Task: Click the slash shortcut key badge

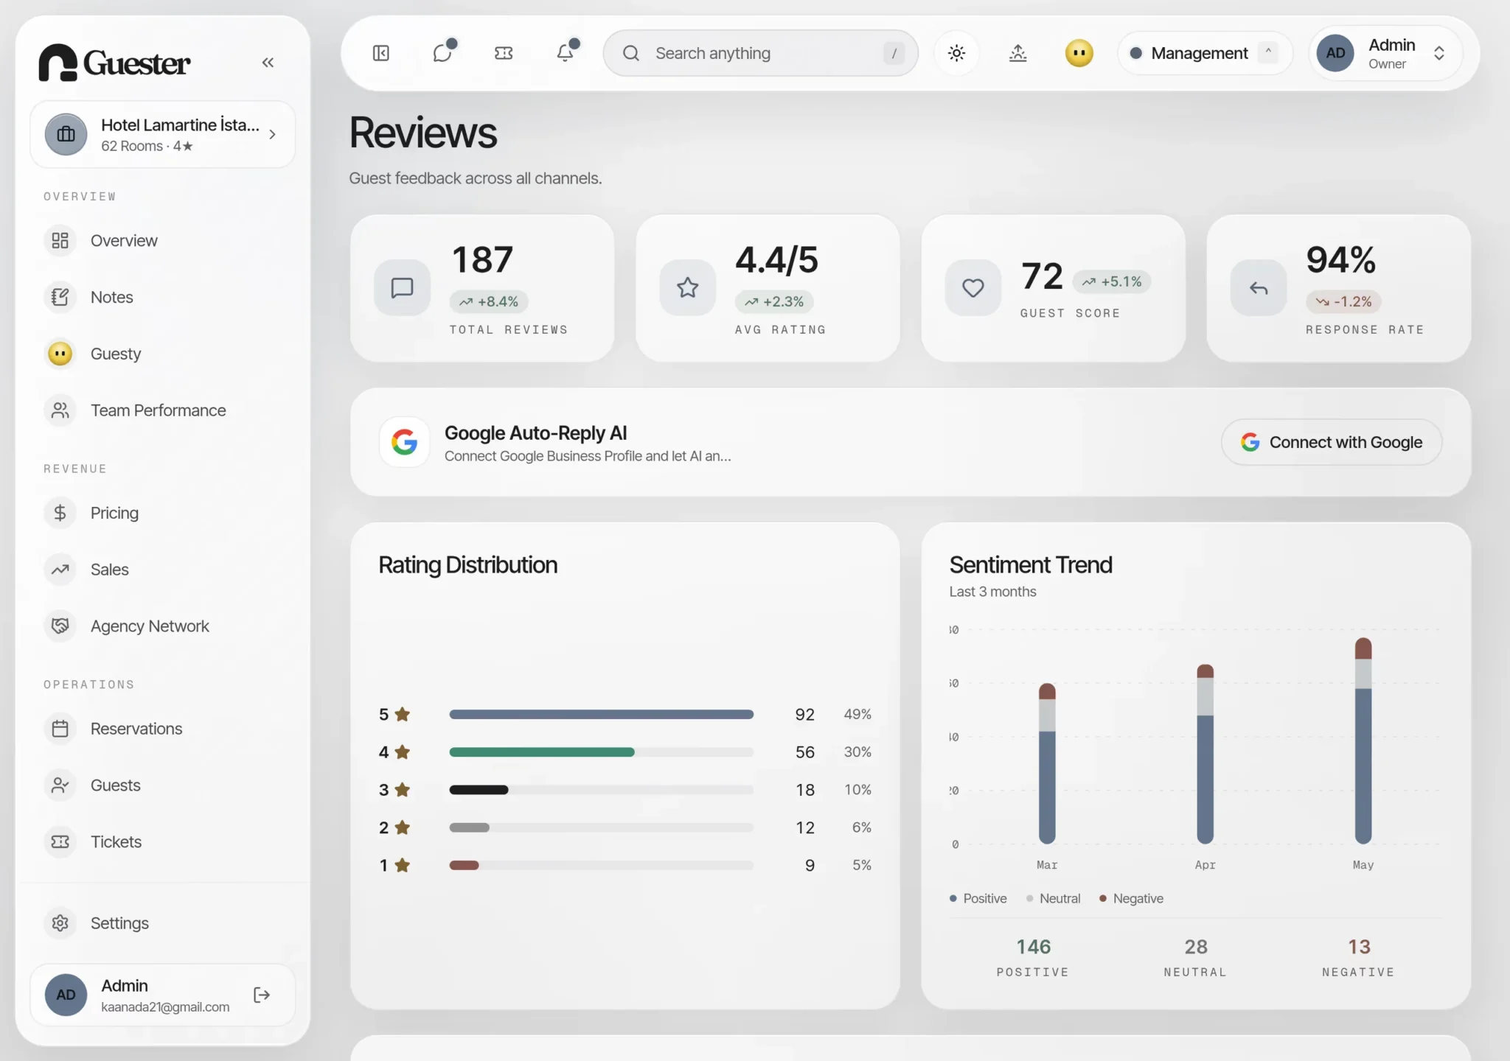Action: tap(894, 53)
